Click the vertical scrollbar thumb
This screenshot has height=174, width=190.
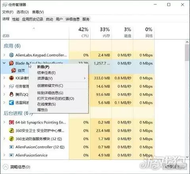click(187, 53)
